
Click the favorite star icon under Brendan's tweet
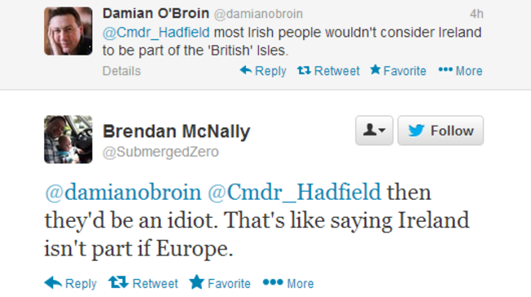[x=197, y=281]
